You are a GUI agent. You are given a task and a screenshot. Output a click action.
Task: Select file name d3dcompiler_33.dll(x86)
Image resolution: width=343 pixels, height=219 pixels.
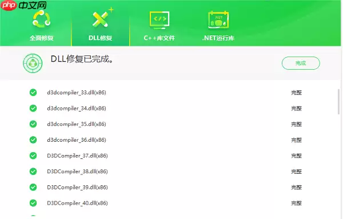tap(77, 93)
